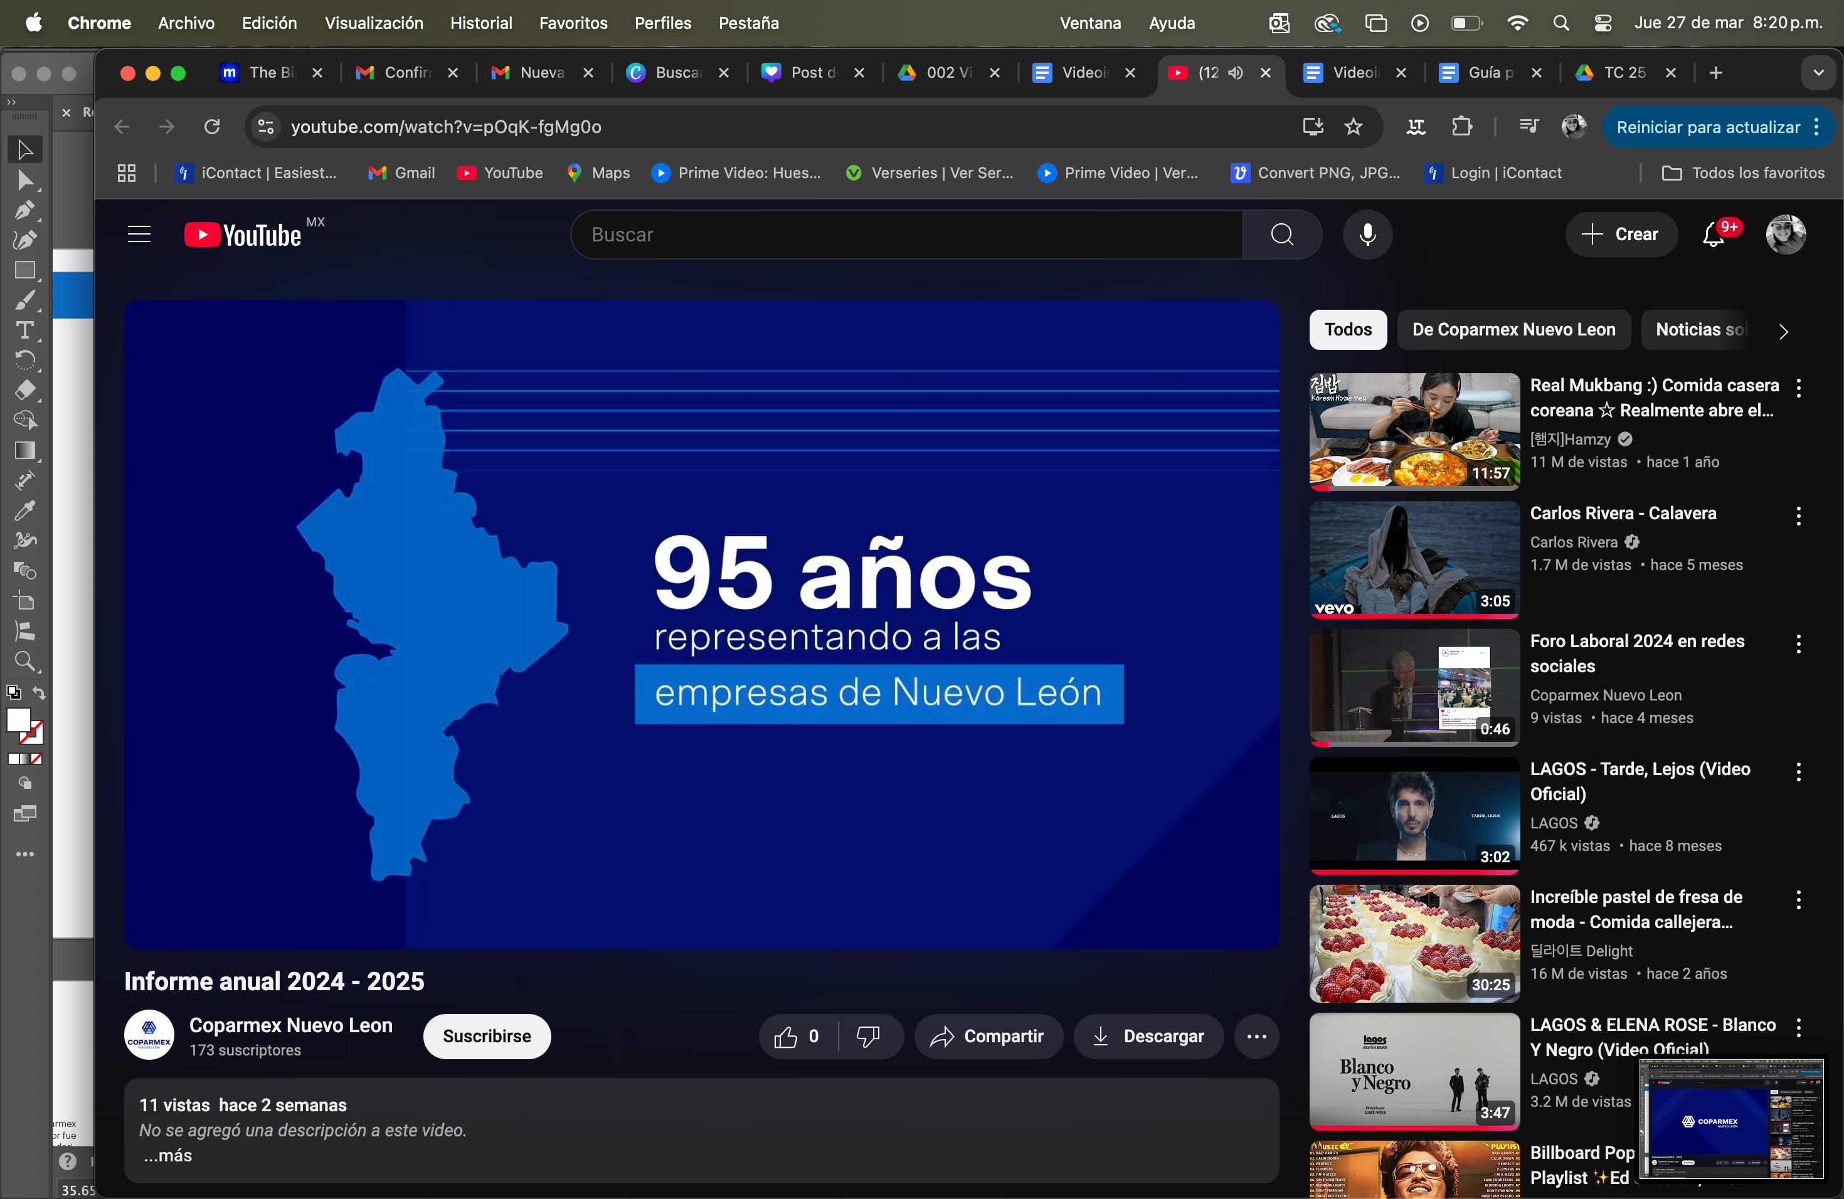Swap fill and stroke in Illustrator
1844x1199 pixels.
pyautogui.click(x=40, y=692)
